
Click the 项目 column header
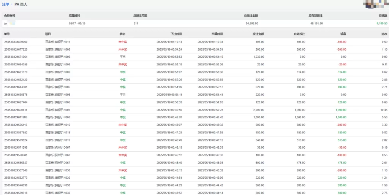click(48, 34)
